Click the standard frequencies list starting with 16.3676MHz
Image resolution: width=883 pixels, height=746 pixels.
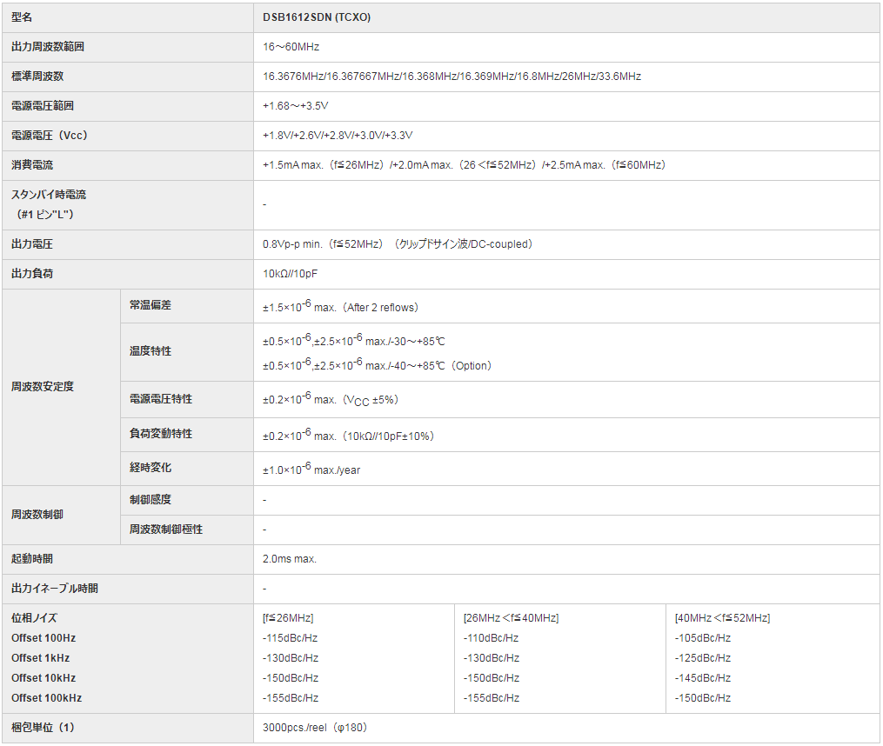coord(452,77)
